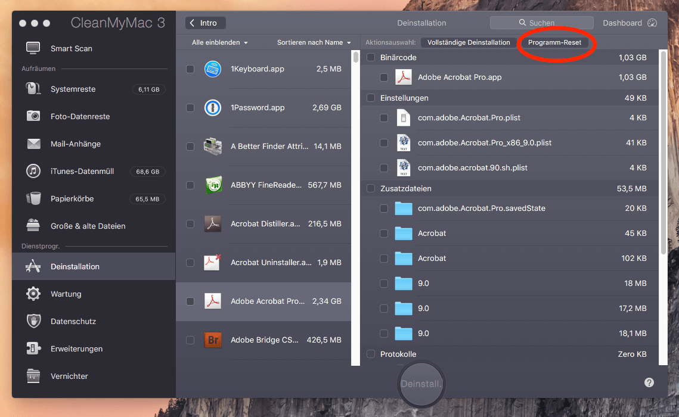The width and height of the screenshot is (679, 417).
Task: Click the 1Keyboard.app icon
Action: [213, 69]
